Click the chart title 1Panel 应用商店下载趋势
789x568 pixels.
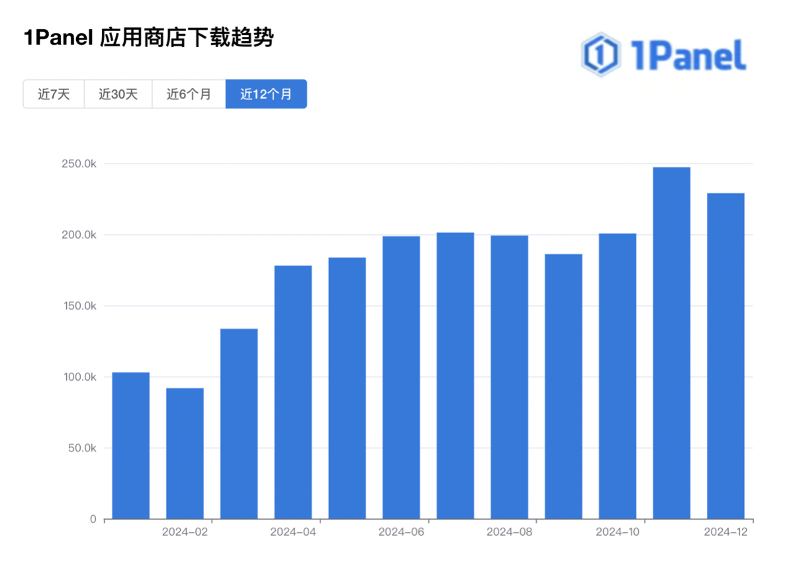click(x=148, y=38)
